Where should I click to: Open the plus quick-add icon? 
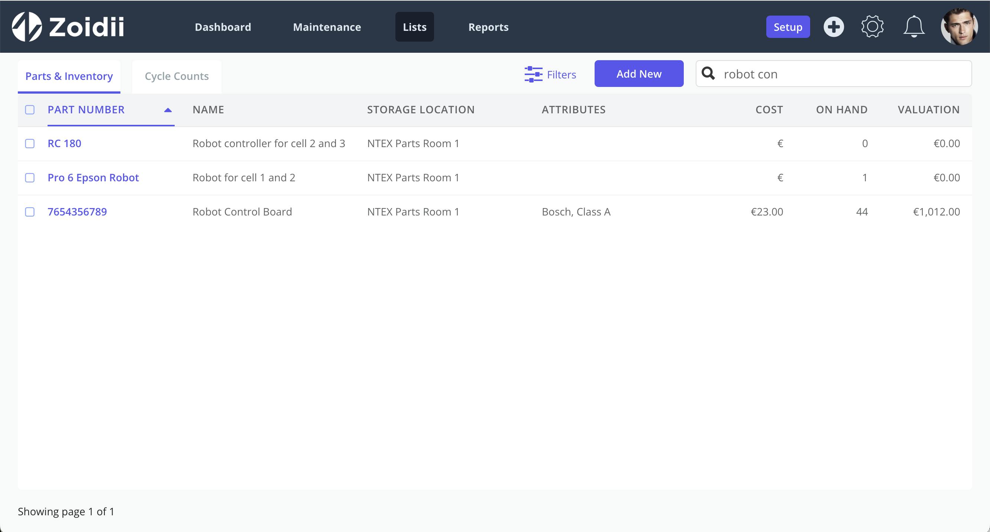[x=834, y=27]
